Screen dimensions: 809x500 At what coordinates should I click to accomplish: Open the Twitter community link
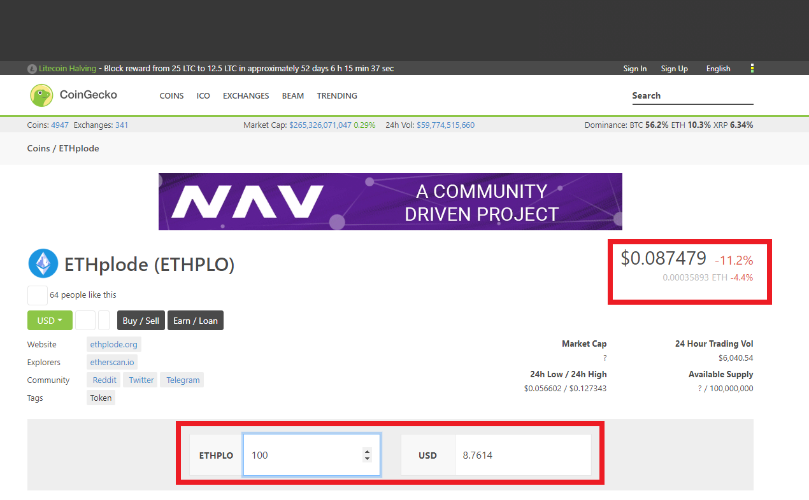pyautogui.click(x=141, y=380)
